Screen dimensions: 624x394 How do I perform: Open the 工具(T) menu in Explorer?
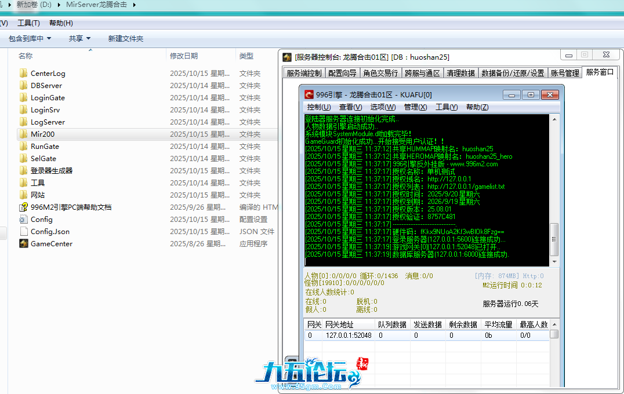coord(28,23)
